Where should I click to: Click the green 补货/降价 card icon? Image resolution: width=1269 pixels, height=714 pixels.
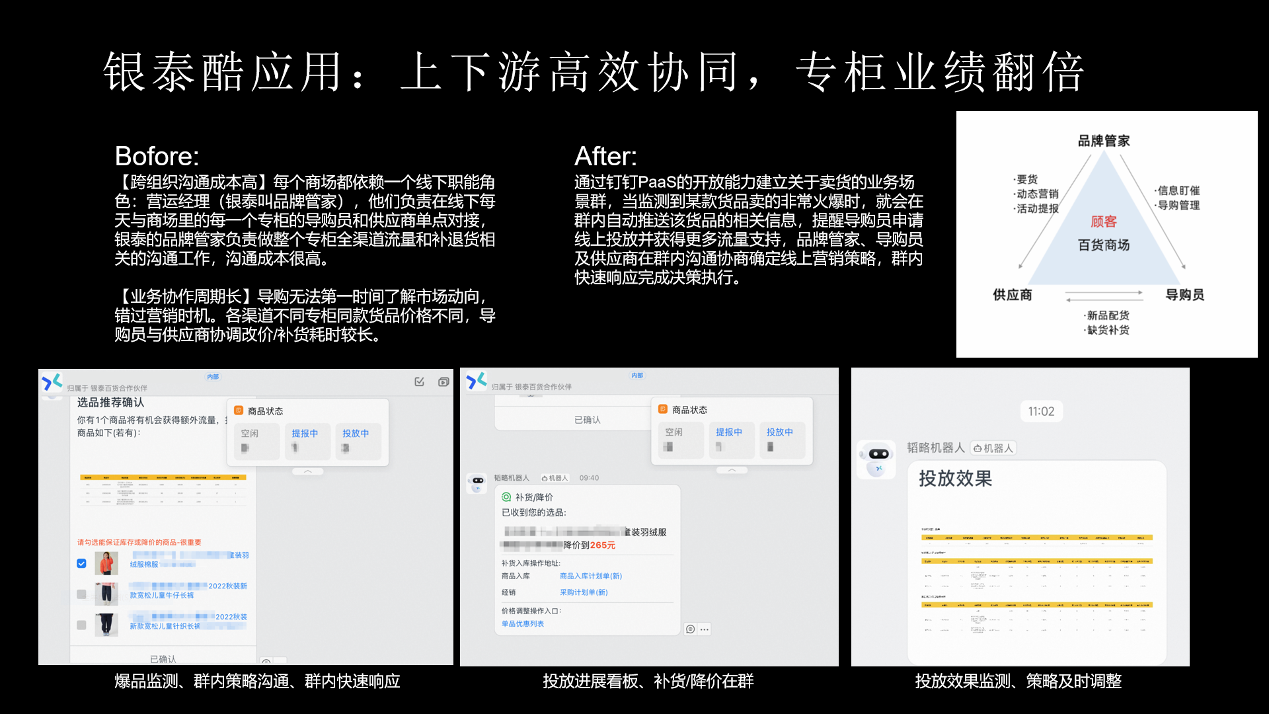point(506,496)
